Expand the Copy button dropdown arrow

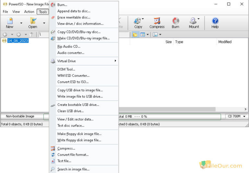(143, 19)
